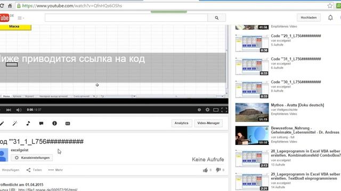Open the player settings gear

[207, 110]
